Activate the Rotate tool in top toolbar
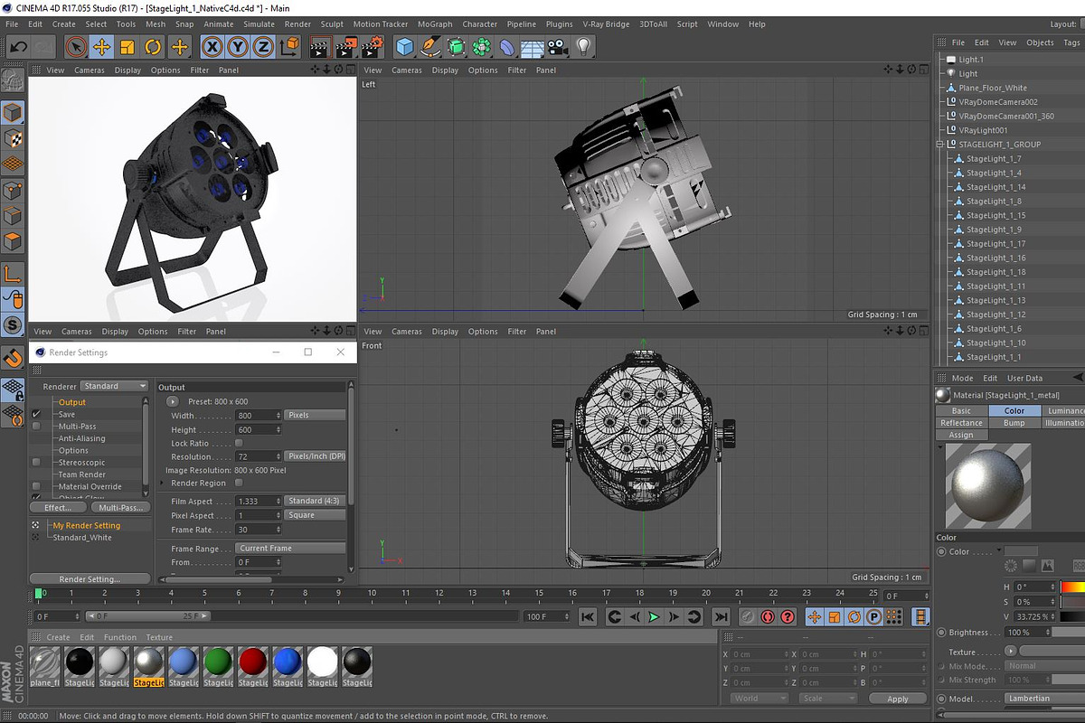 [154, 46]
